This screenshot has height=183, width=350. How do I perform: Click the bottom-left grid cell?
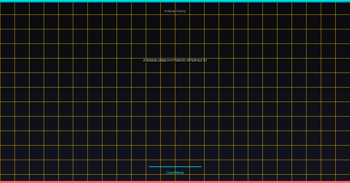click(x=7, y=177)
